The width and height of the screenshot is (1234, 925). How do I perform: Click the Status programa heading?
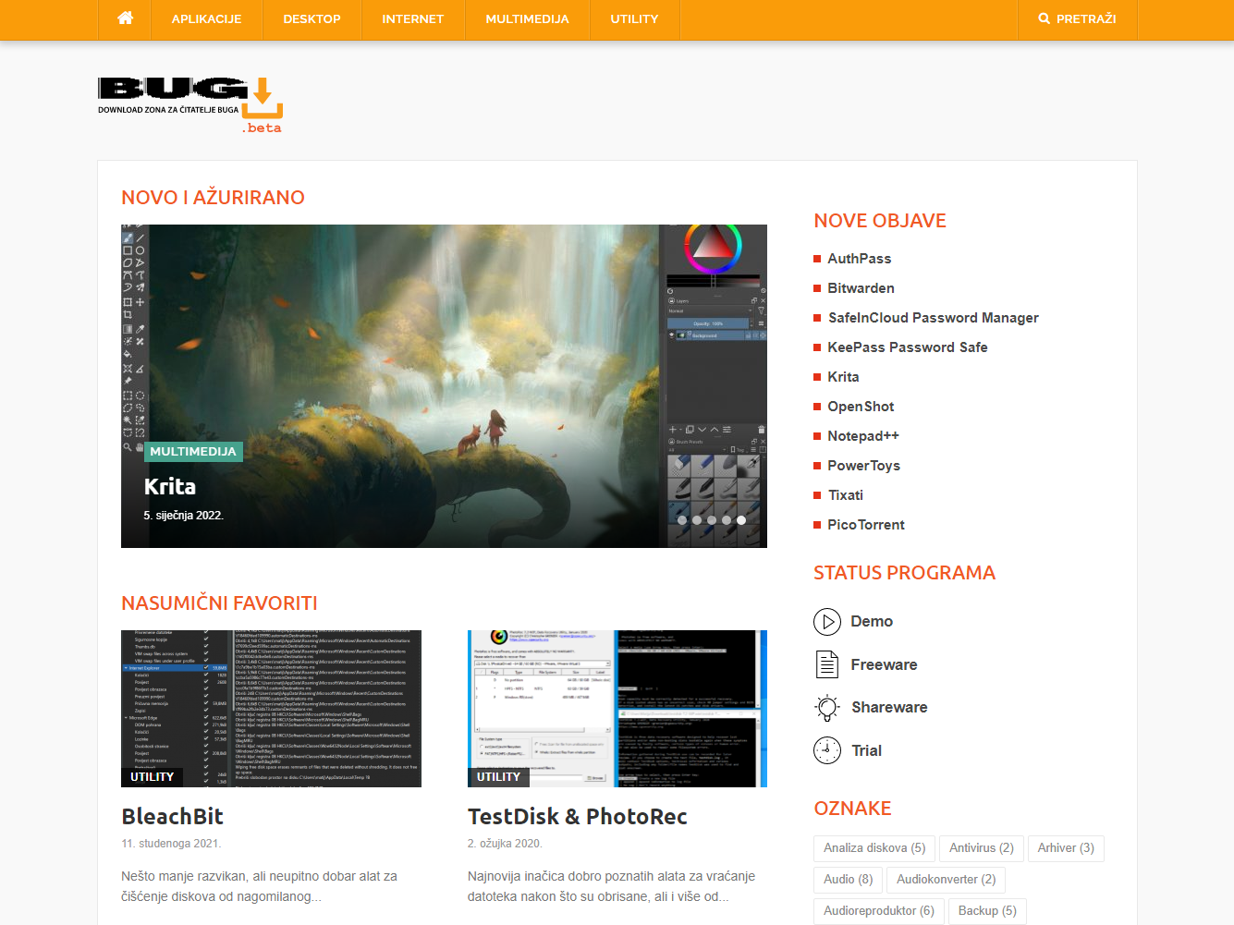[x=904, y=573]
